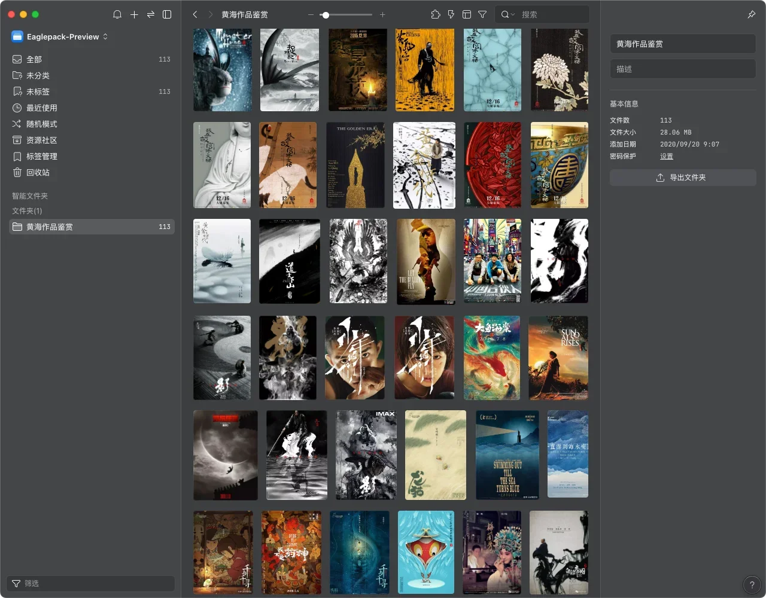The image size is (766, 598).
Task: Select the blue-gold porcelain bowl poster thumbnail
Action: (560, 165)
